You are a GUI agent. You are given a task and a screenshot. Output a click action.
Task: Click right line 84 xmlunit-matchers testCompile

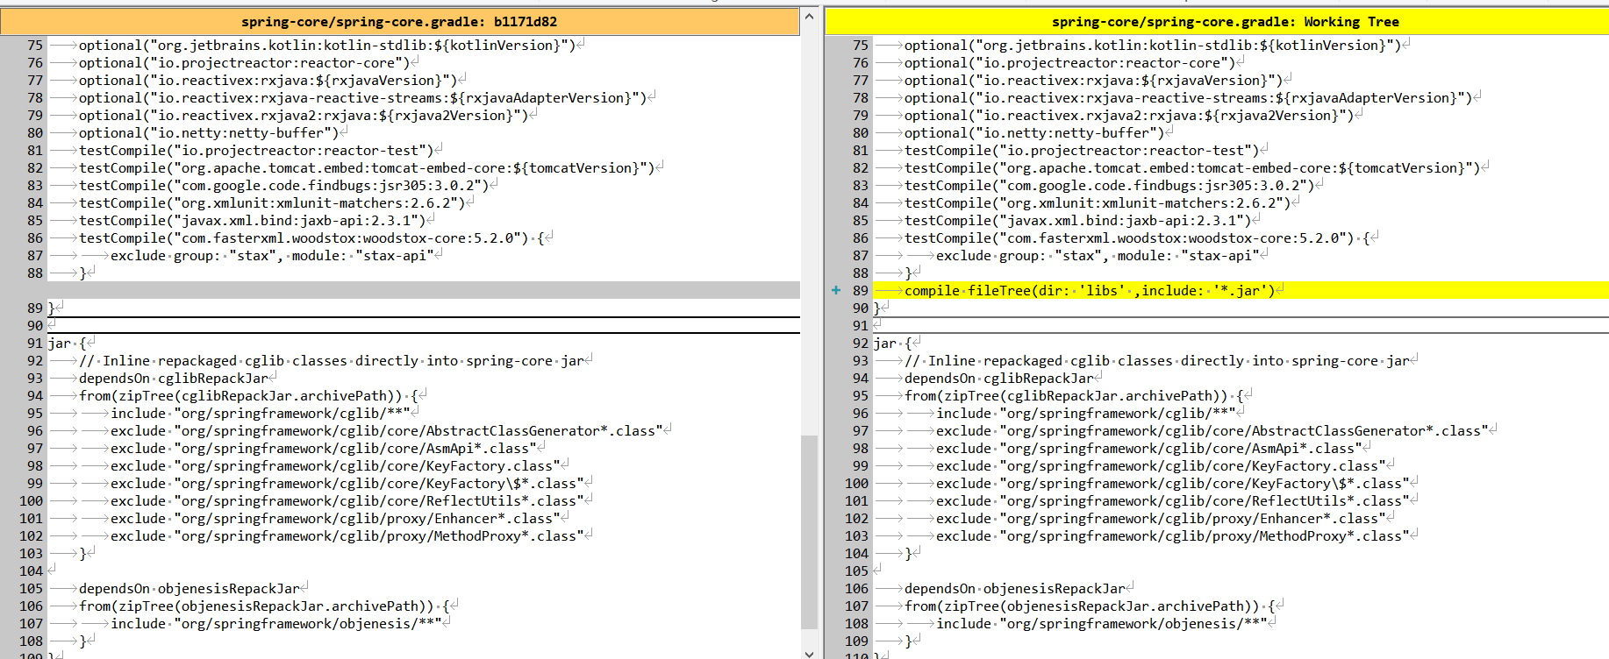(x=1098, y=203)
